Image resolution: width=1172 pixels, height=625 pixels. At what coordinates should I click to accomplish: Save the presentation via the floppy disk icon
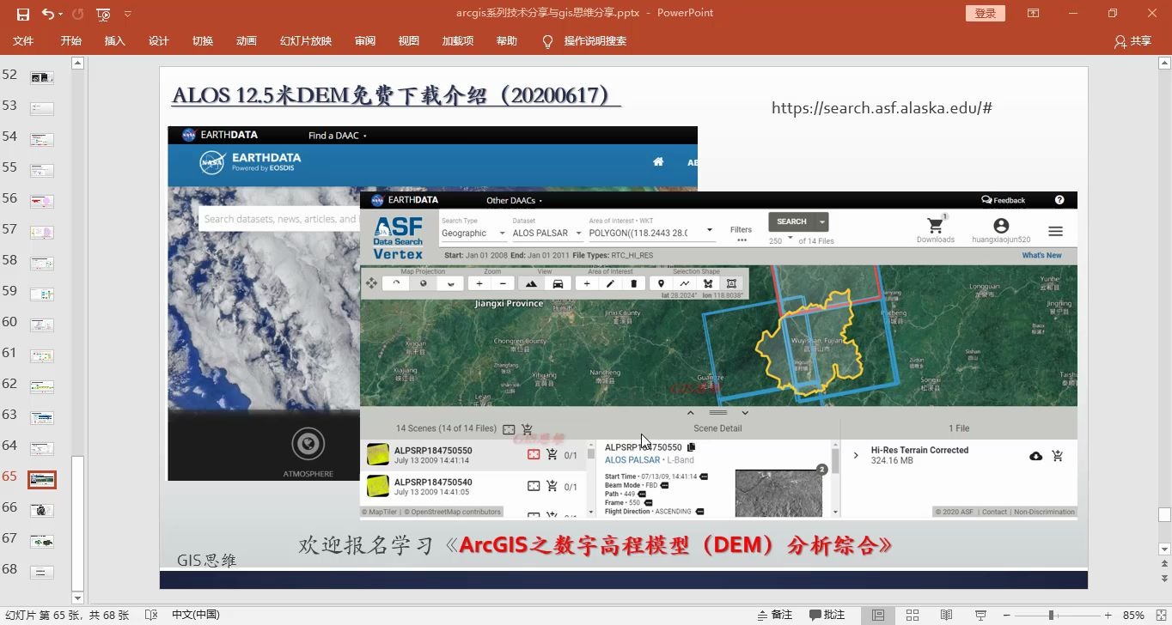(x=23, y=14)
